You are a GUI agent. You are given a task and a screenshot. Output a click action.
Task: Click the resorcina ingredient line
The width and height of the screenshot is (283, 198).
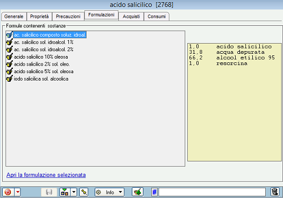click(x=218, y=63)
